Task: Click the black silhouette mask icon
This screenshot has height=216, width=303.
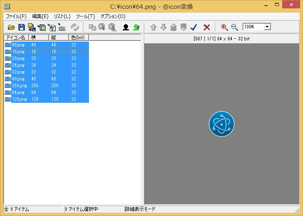Action: [x=125, y=27]
